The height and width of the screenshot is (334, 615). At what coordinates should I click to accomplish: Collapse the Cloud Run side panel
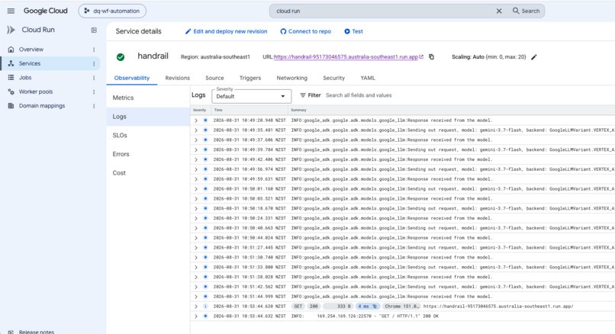point(94,31)
